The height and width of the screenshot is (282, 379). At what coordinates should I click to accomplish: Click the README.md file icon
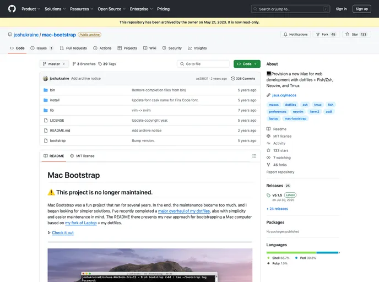[x=46, y=131]
